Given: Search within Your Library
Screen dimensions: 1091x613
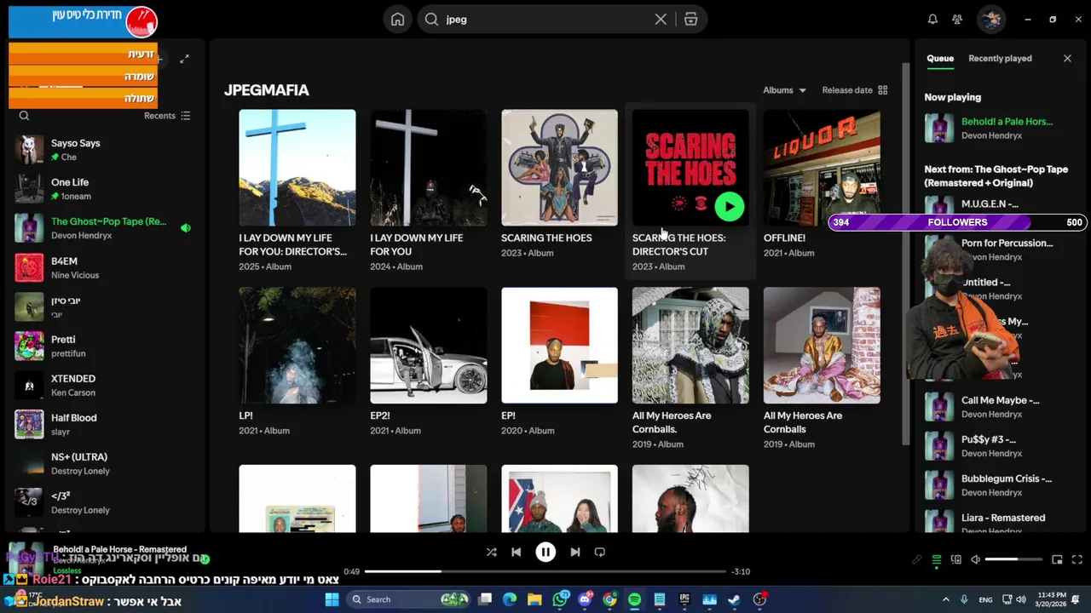Looking at the screenshot, I should tap(24, 116).
